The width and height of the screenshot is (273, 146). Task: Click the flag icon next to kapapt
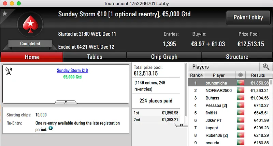(240, 128)
